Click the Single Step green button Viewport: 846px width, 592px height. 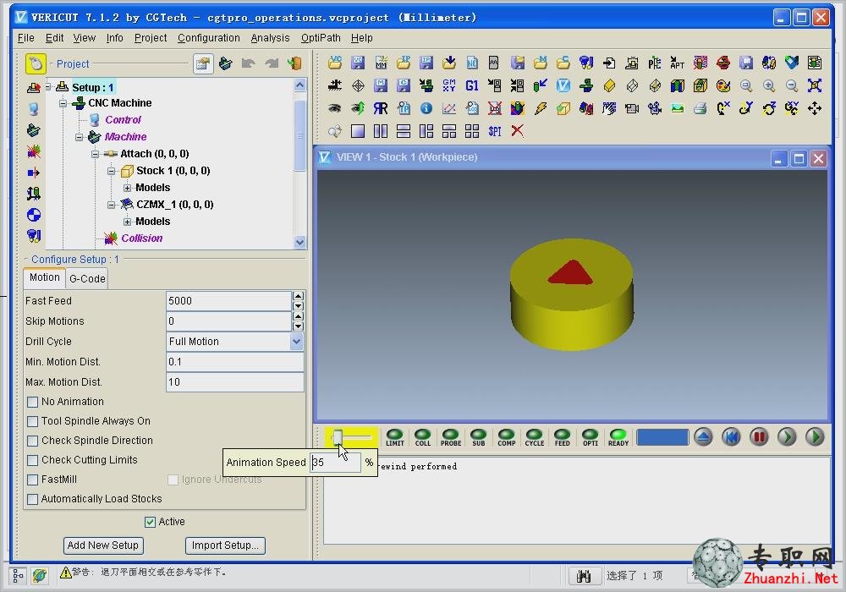click(787, 436)
